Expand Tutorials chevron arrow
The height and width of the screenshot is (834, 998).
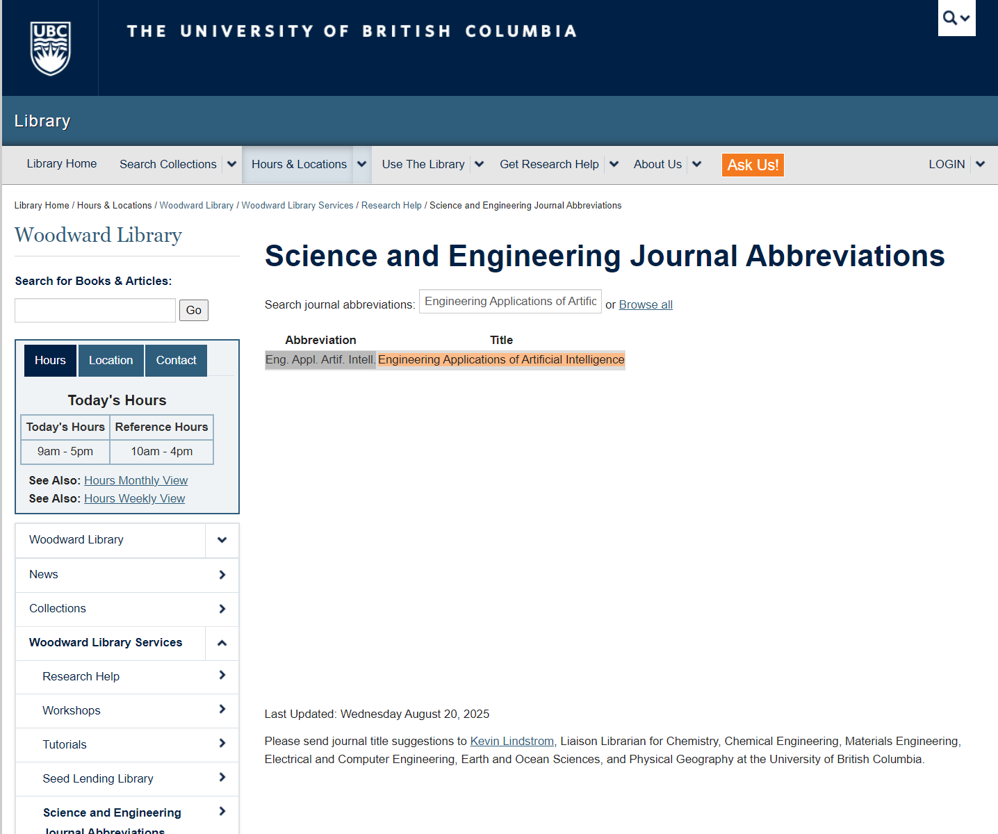(222, 744)
